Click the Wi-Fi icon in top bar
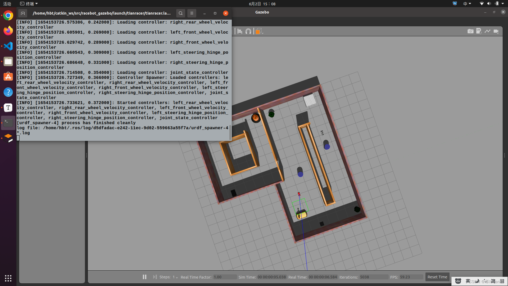Image resolution: width=508 pixels, height=286 pixels. click(482, 4)
